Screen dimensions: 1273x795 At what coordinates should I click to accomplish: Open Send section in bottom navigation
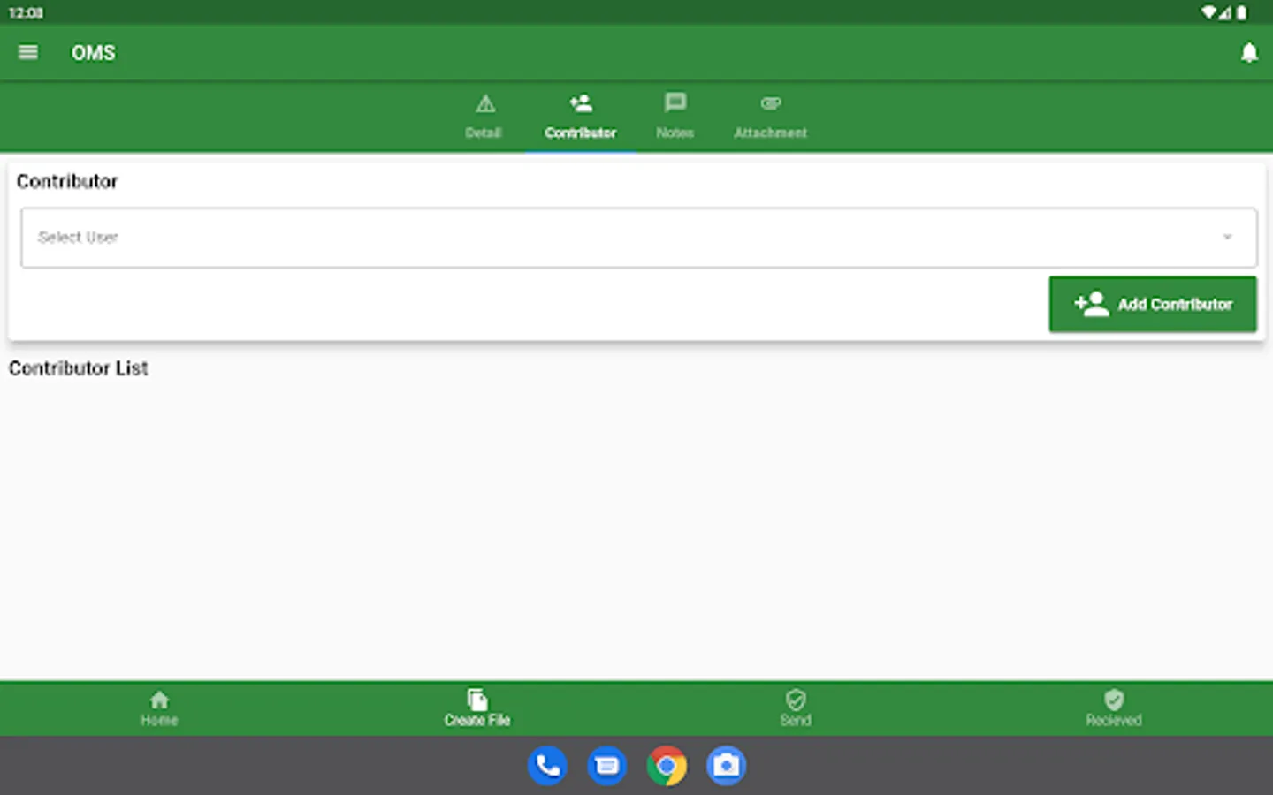pos(796,709)
